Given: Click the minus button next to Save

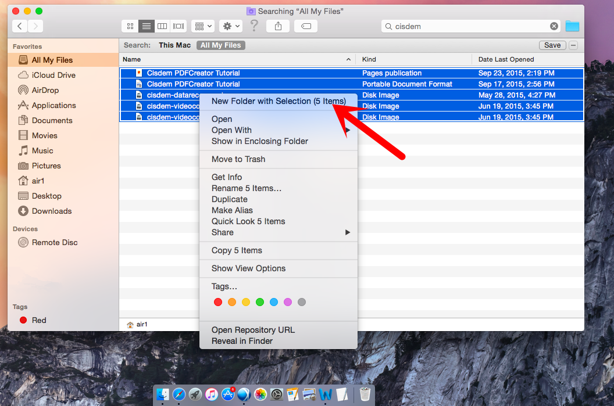Looking at the screenshot, I should tap(573, 45).
